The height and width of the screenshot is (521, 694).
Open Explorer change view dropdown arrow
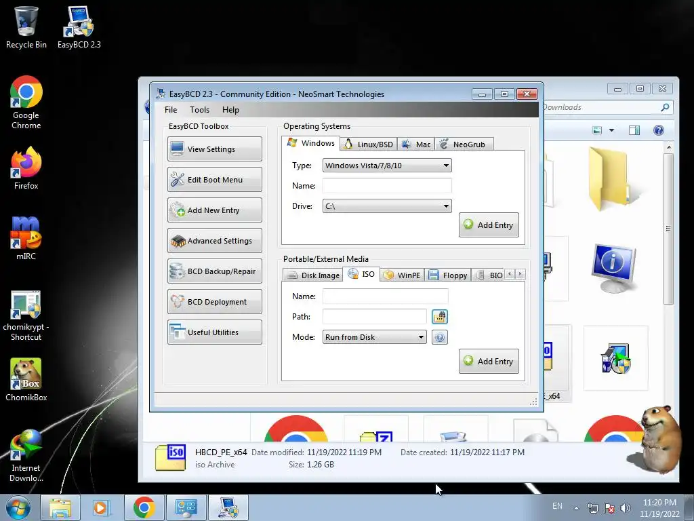611,130
